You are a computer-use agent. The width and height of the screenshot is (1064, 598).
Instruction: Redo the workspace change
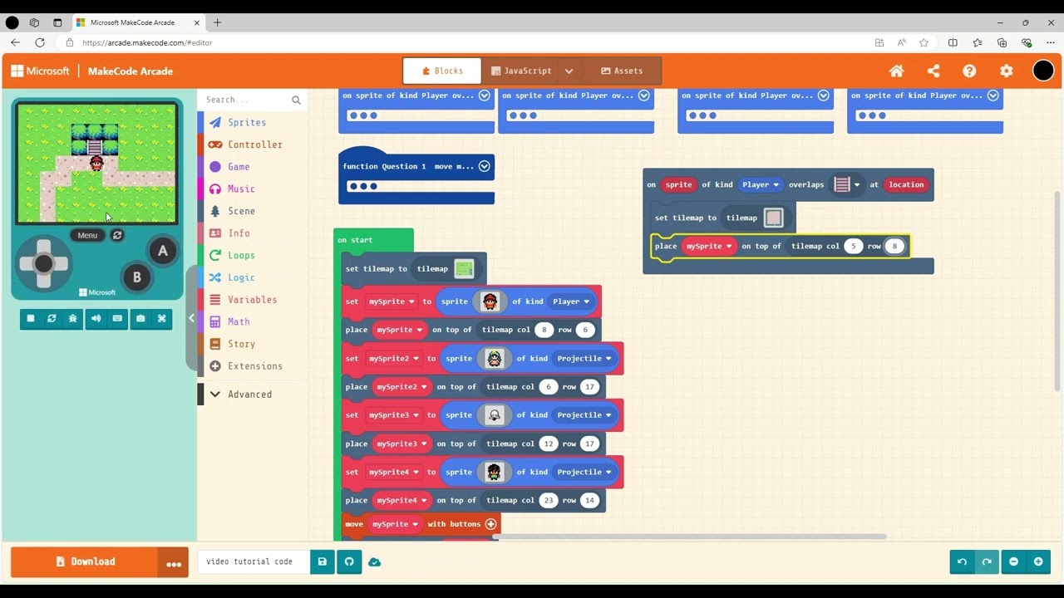pyautogui.click(x=987, y=562)
